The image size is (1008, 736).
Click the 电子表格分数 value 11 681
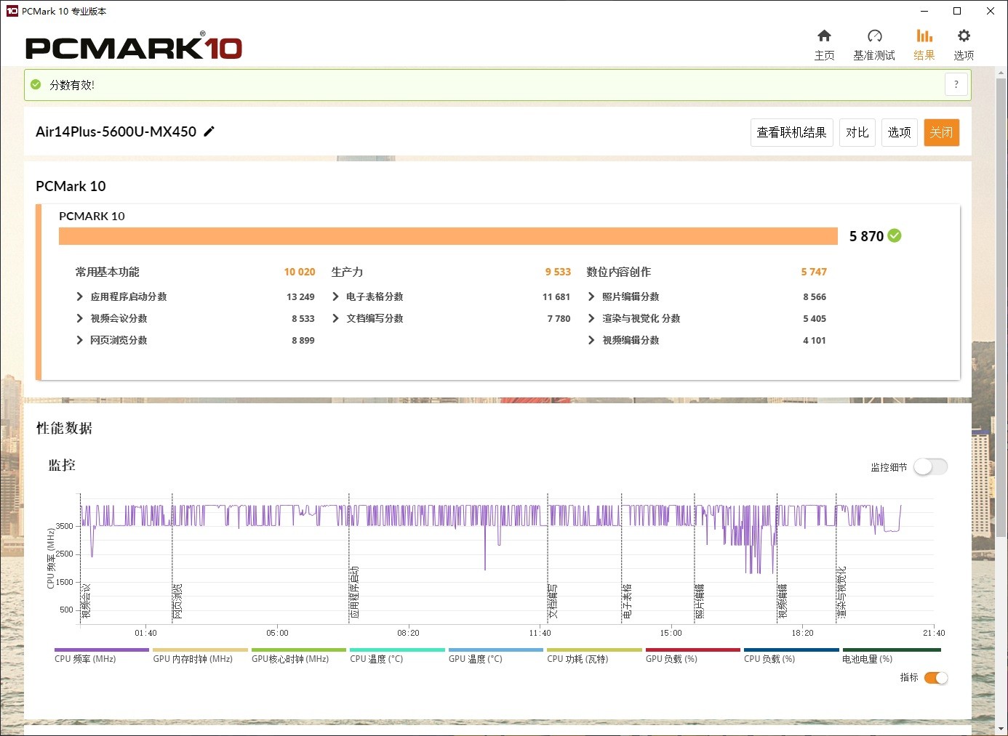point(556,296)
